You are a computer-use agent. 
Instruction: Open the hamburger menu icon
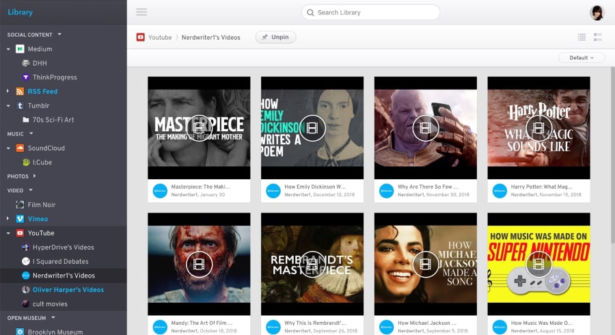tap(141, 12)
